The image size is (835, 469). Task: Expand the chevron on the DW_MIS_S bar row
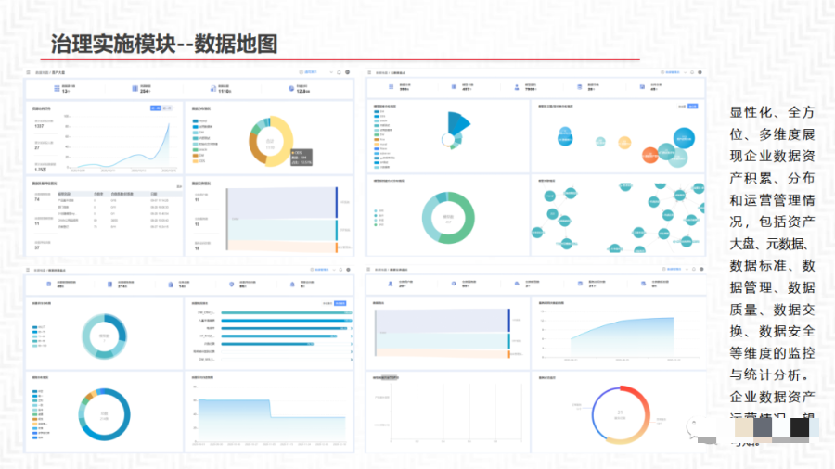pos(352,360)
